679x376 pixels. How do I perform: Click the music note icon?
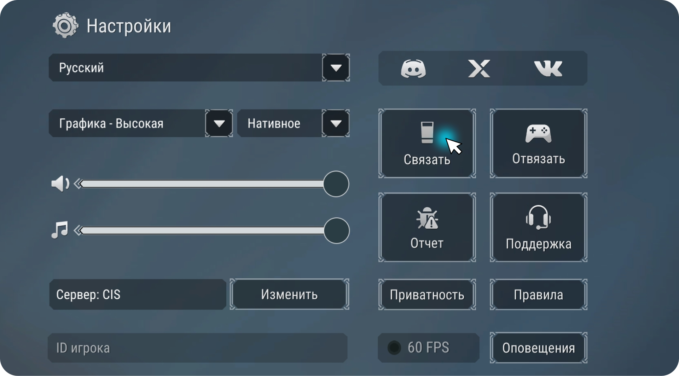click(60, 230)
